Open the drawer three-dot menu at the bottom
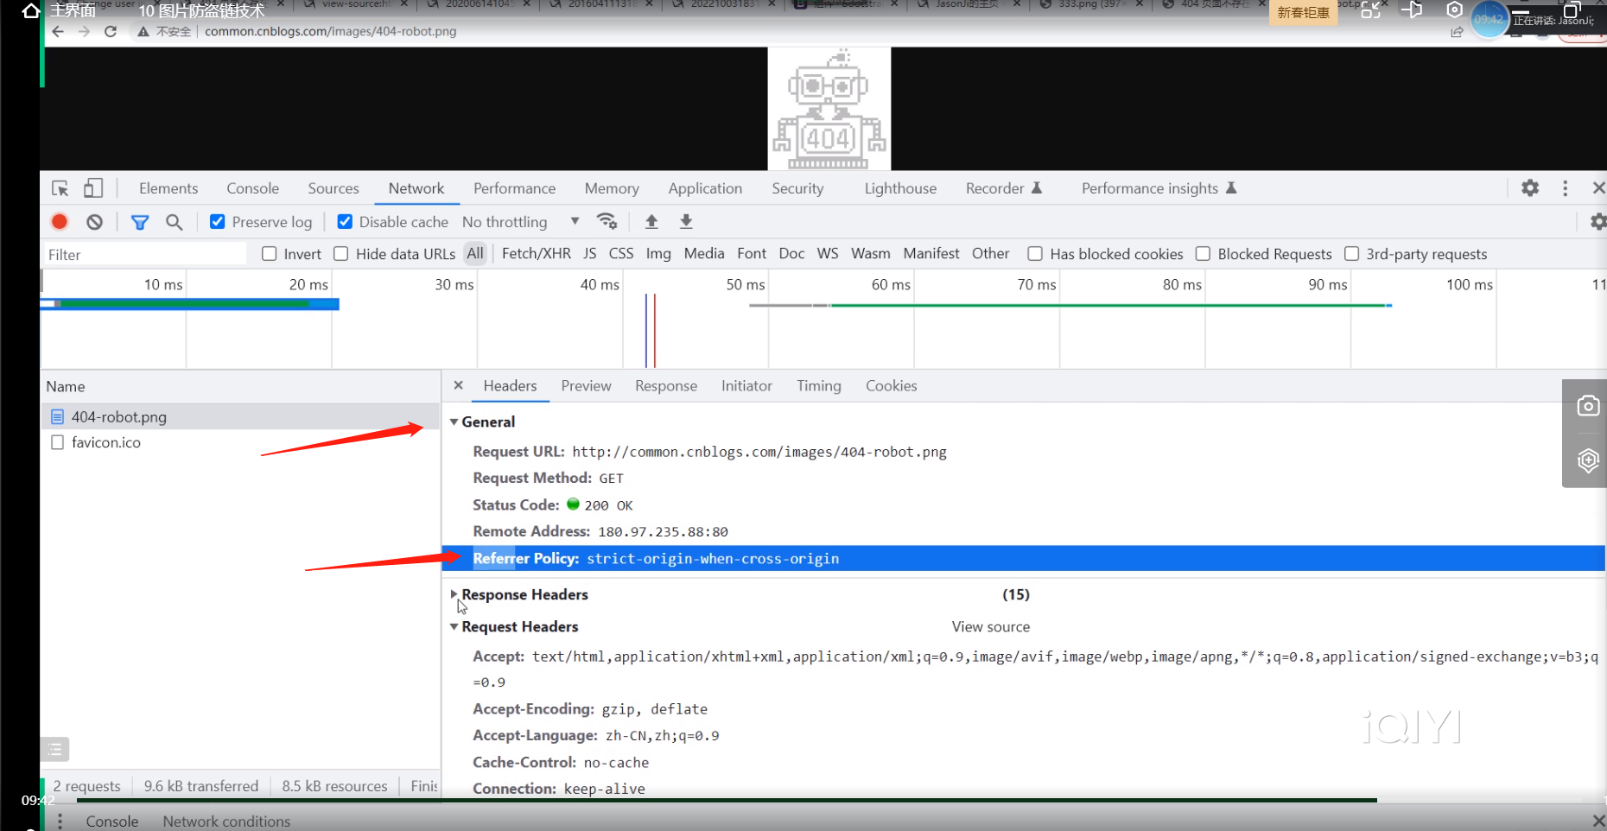Screen dimensions: 1607x831 coord(60,821)
